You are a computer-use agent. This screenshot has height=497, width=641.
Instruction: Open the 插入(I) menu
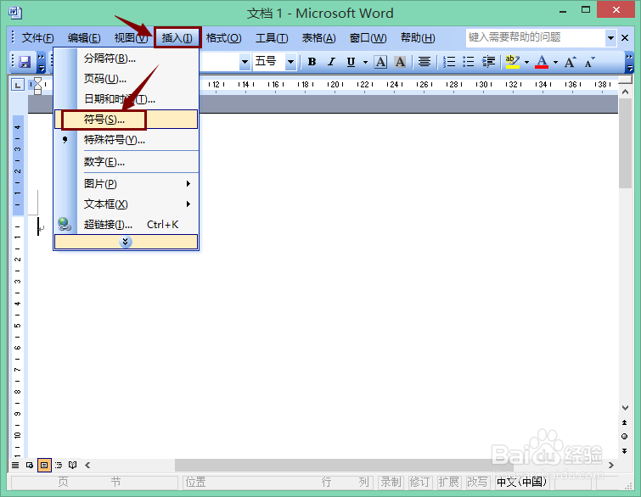point(177,38)
